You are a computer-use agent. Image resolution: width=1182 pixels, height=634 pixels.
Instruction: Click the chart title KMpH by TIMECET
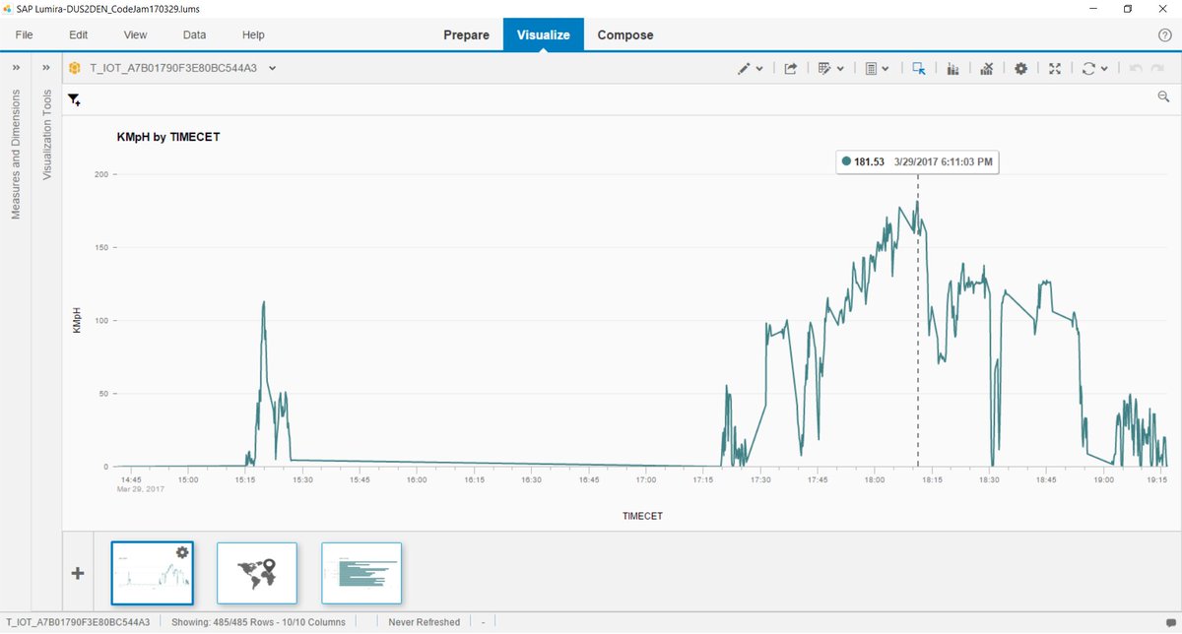tap(168, 137)
